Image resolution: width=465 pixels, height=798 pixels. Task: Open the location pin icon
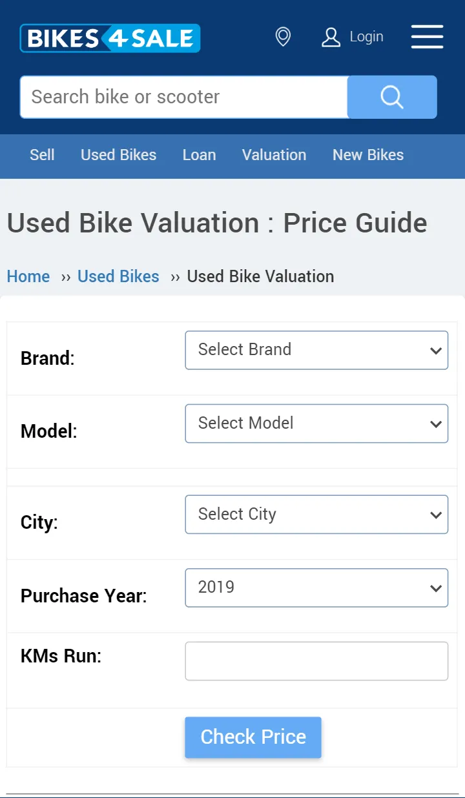point(283,37)
